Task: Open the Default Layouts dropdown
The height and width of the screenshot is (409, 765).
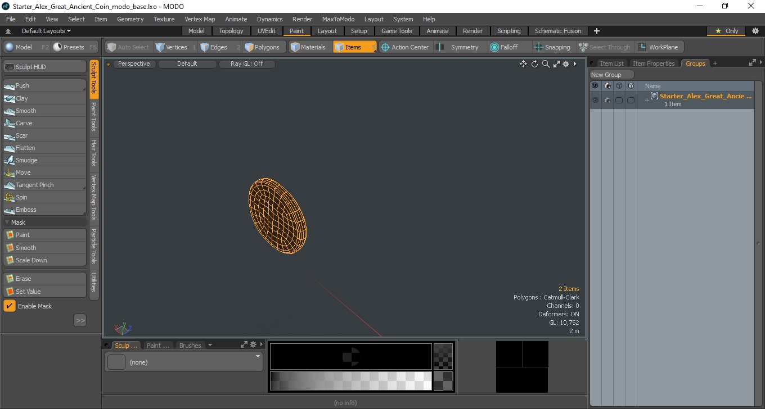Action: coord(46,31)
